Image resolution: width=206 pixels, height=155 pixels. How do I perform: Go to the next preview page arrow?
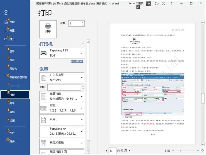[129, 151]
